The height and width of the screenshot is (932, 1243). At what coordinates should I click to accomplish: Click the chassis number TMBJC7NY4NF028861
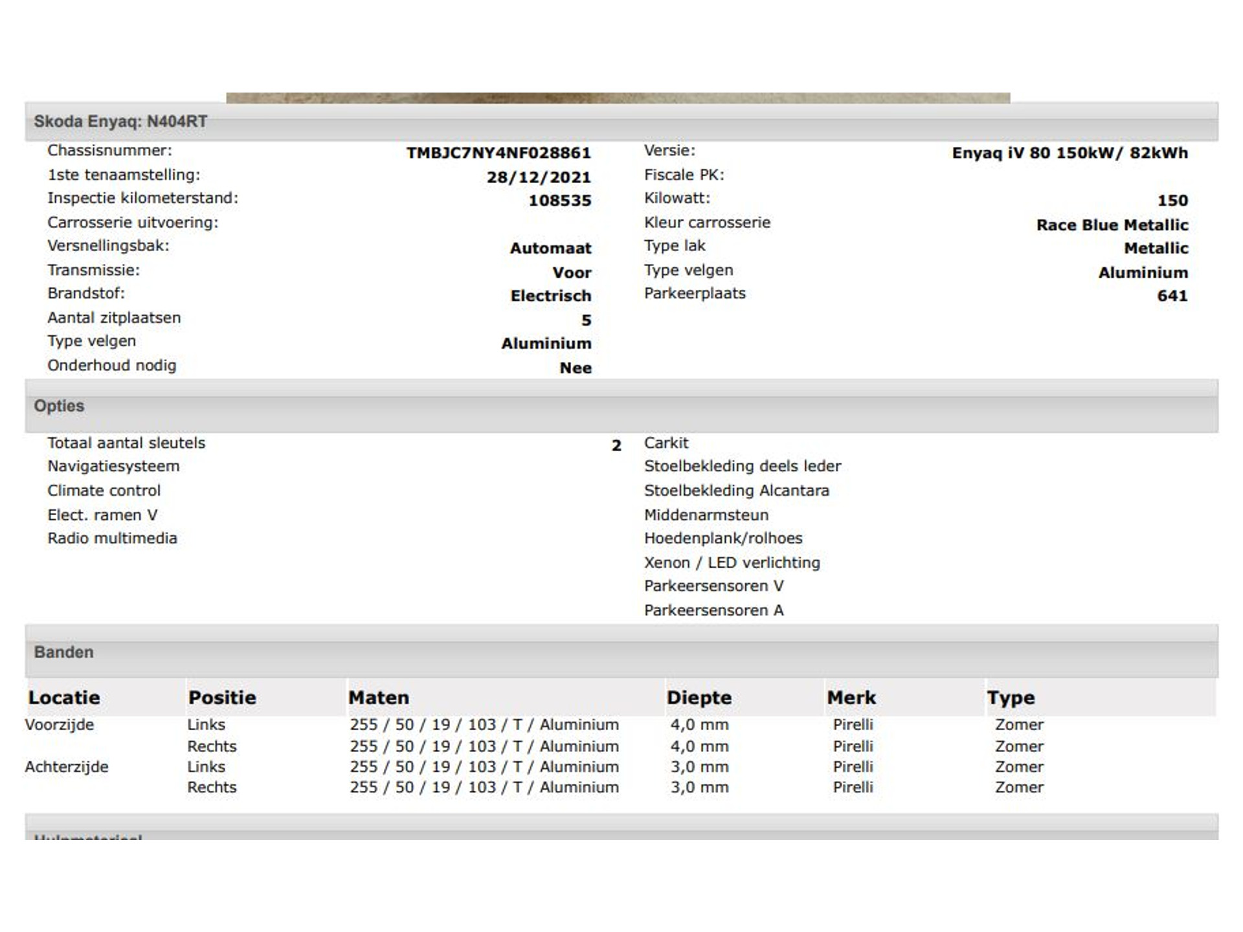[498, 153]
